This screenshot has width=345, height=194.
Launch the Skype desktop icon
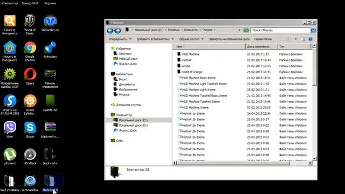pos(30,129)
